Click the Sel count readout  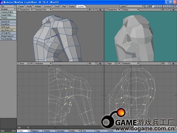coord(23,128)
